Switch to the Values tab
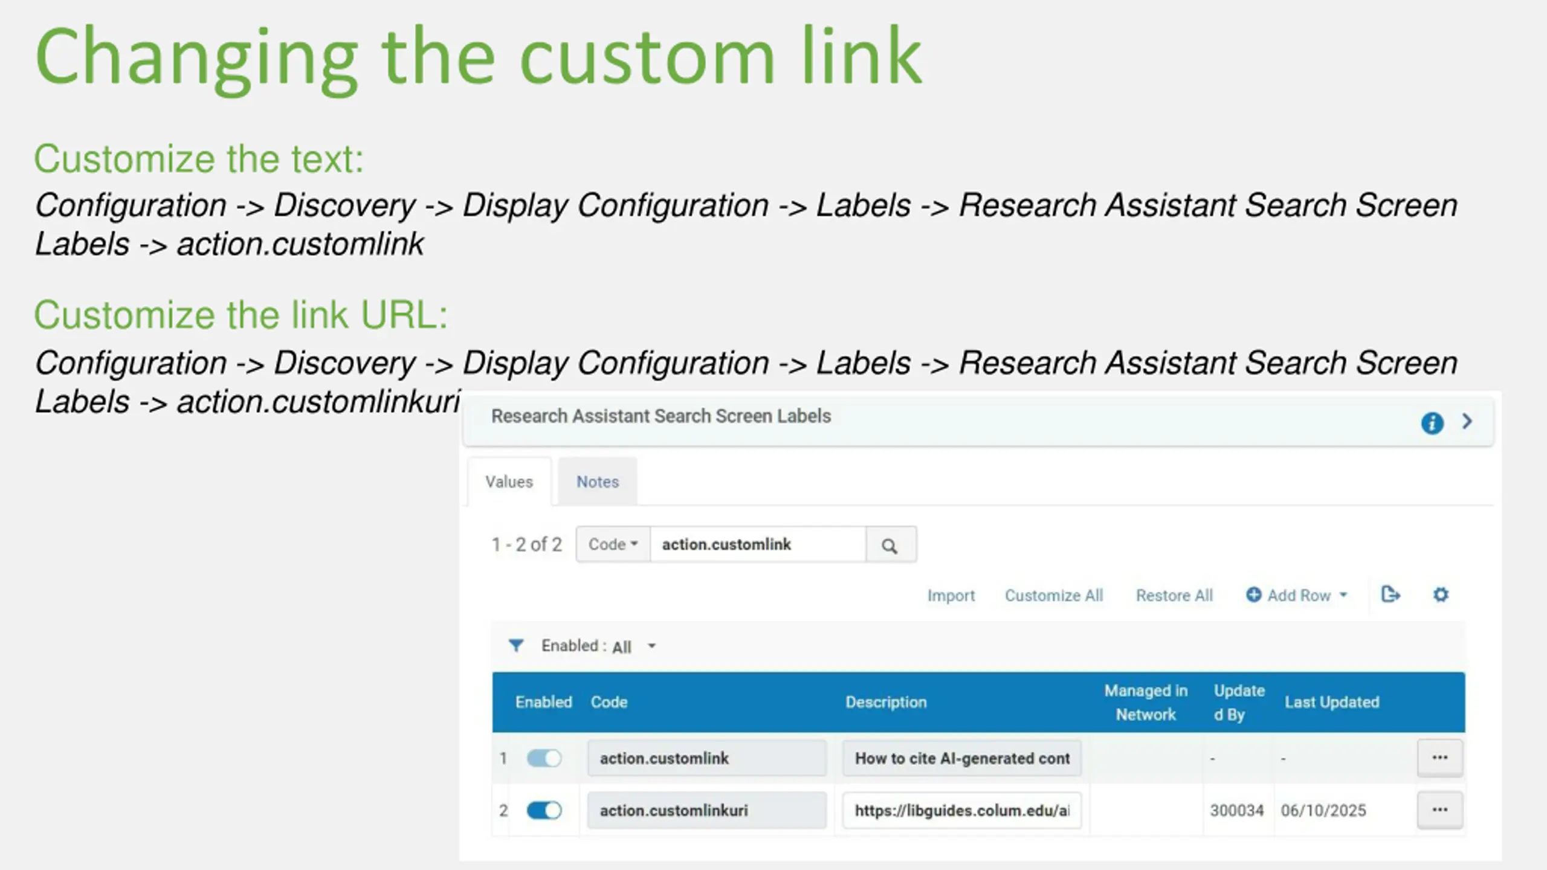The width and height of the screenshot is (1547, 870). [x=509, y=482]
